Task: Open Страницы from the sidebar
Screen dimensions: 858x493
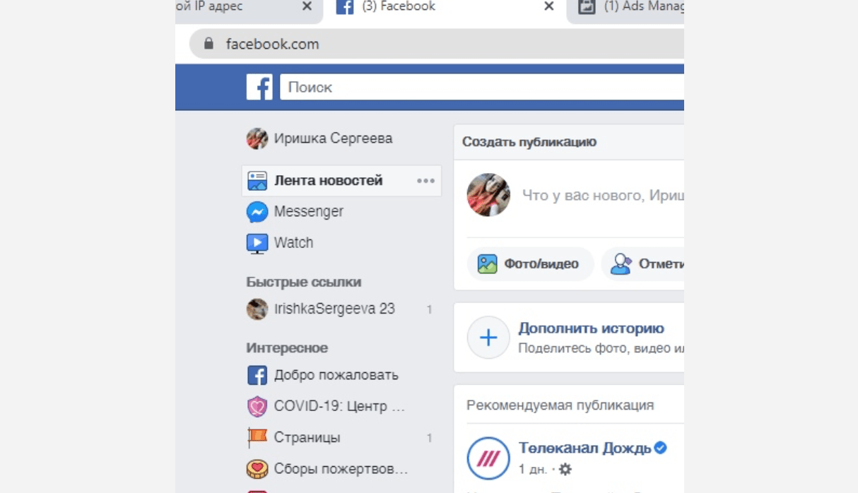Action: [x=307, y=437]
